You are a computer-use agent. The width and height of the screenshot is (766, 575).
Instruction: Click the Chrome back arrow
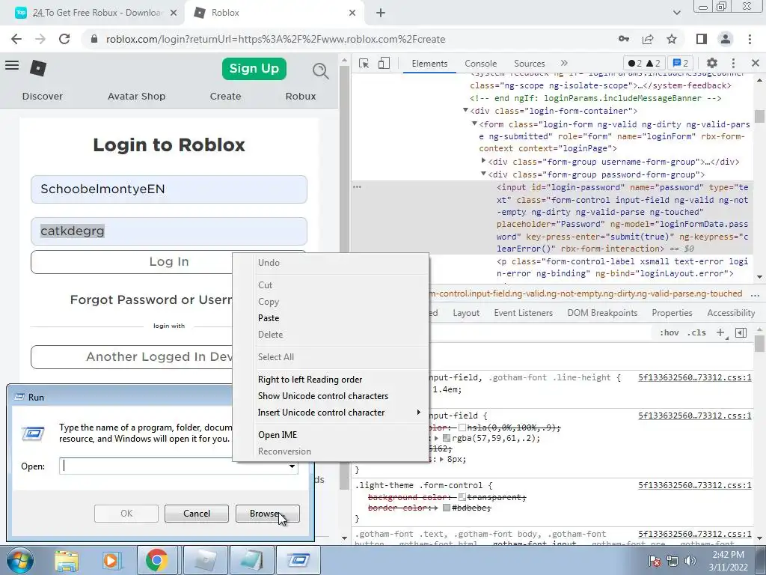click(16, 39)
